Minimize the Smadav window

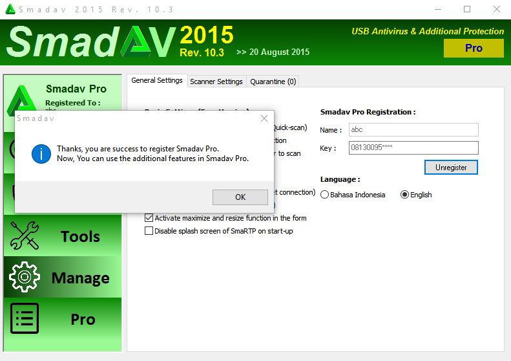pyautogui.click(x=437, y=9)
